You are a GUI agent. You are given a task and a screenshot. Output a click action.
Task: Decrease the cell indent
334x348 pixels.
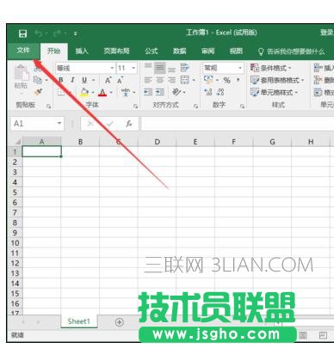tap(148, 92)
